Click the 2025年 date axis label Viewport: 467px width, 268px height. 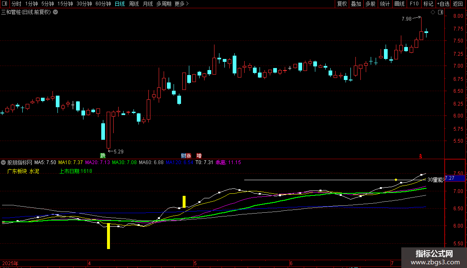10,263
